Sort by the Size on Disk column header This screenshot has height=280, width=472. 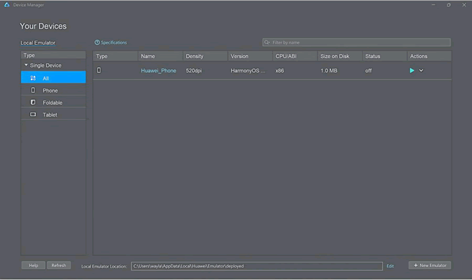(340, 56)
